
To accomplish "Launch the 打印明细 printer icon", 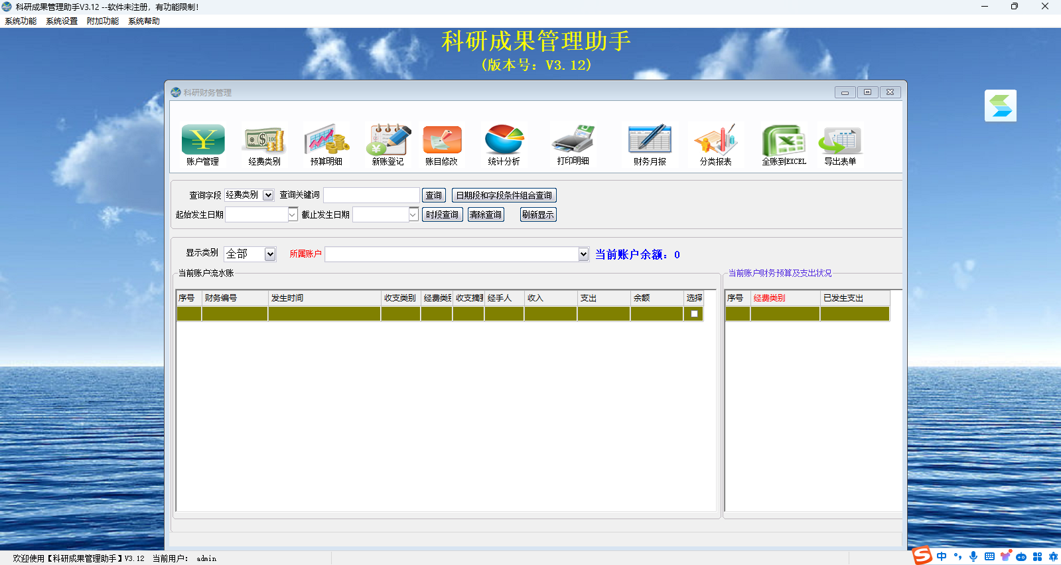I will (573, 139).
